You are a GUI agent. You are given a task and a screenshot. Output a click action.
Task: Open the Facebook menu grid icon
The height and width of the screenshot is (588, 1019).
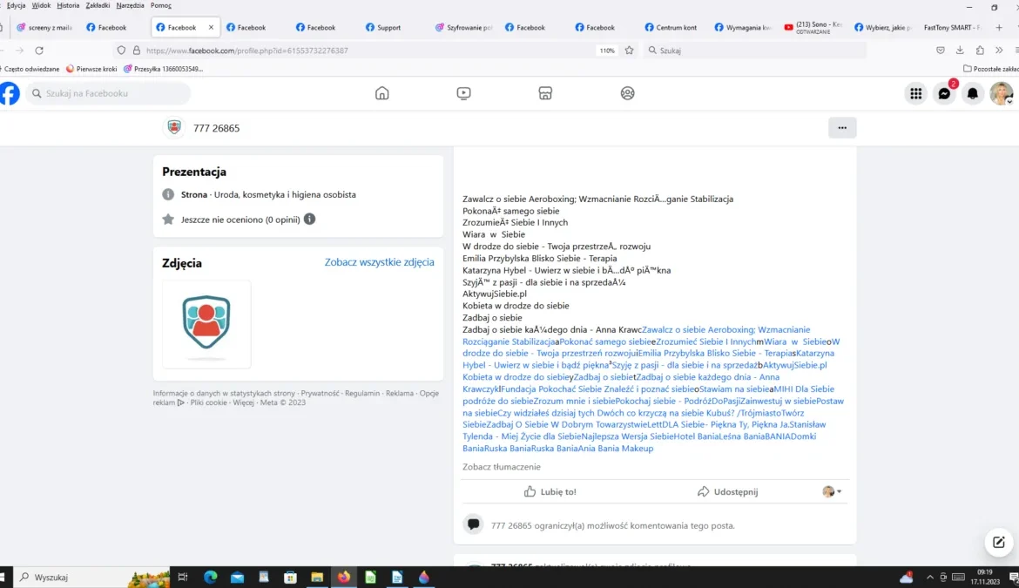pos(915,93)
